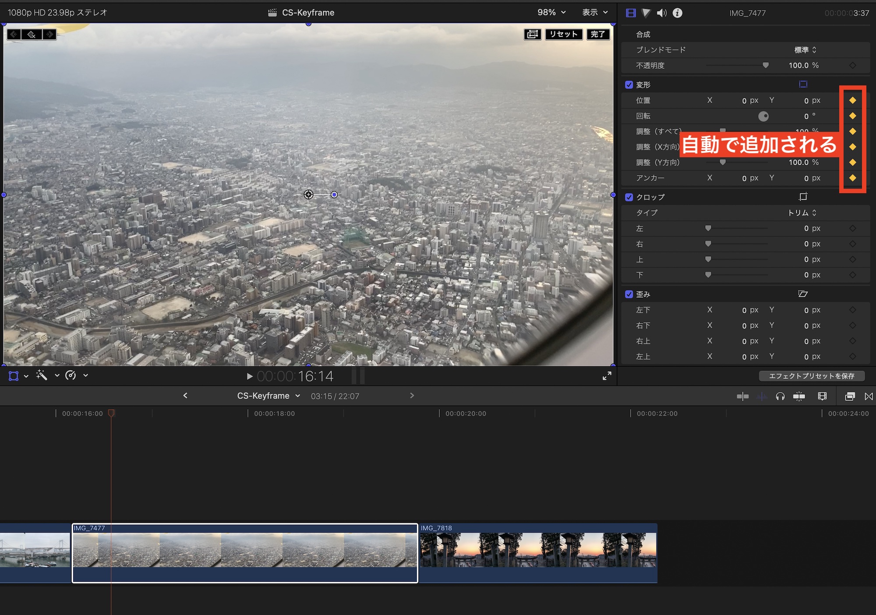Click the color inspector triangle icon
This screenshot has width=876, height=615.
pyautogui.click(x=646, y=13)
